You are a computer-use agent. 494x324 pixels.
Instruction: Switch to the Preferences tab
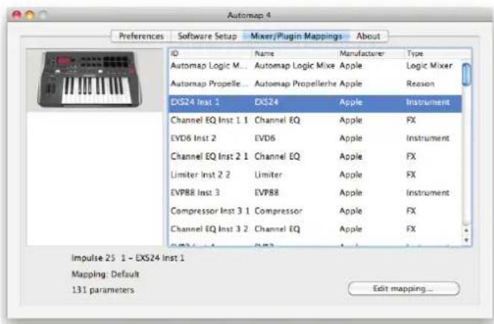click(141, 37)
